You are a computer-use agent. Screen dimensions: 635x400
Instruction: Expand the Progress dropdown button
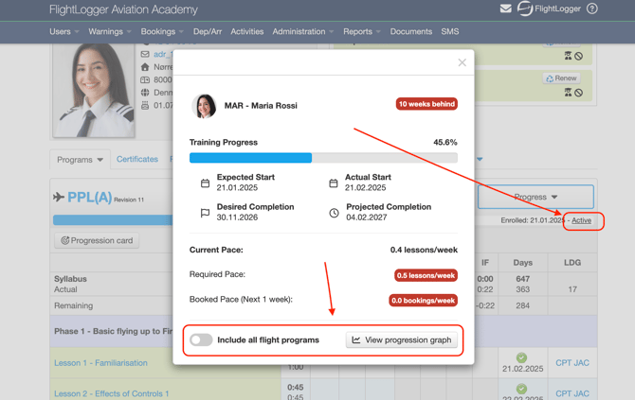pyautogui.click(x=535, y=197)
